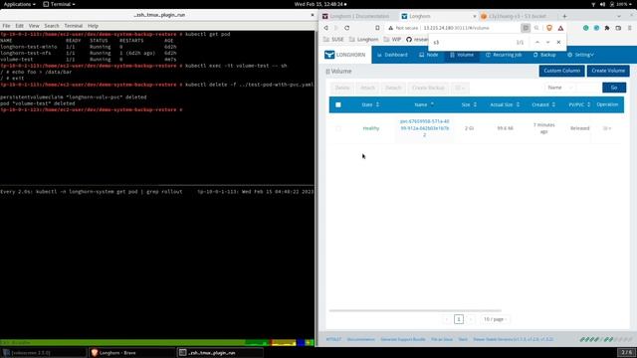Click Generate Support Bundle link
This screenshot has width=637, height=358.
click(x=402, y=339)
